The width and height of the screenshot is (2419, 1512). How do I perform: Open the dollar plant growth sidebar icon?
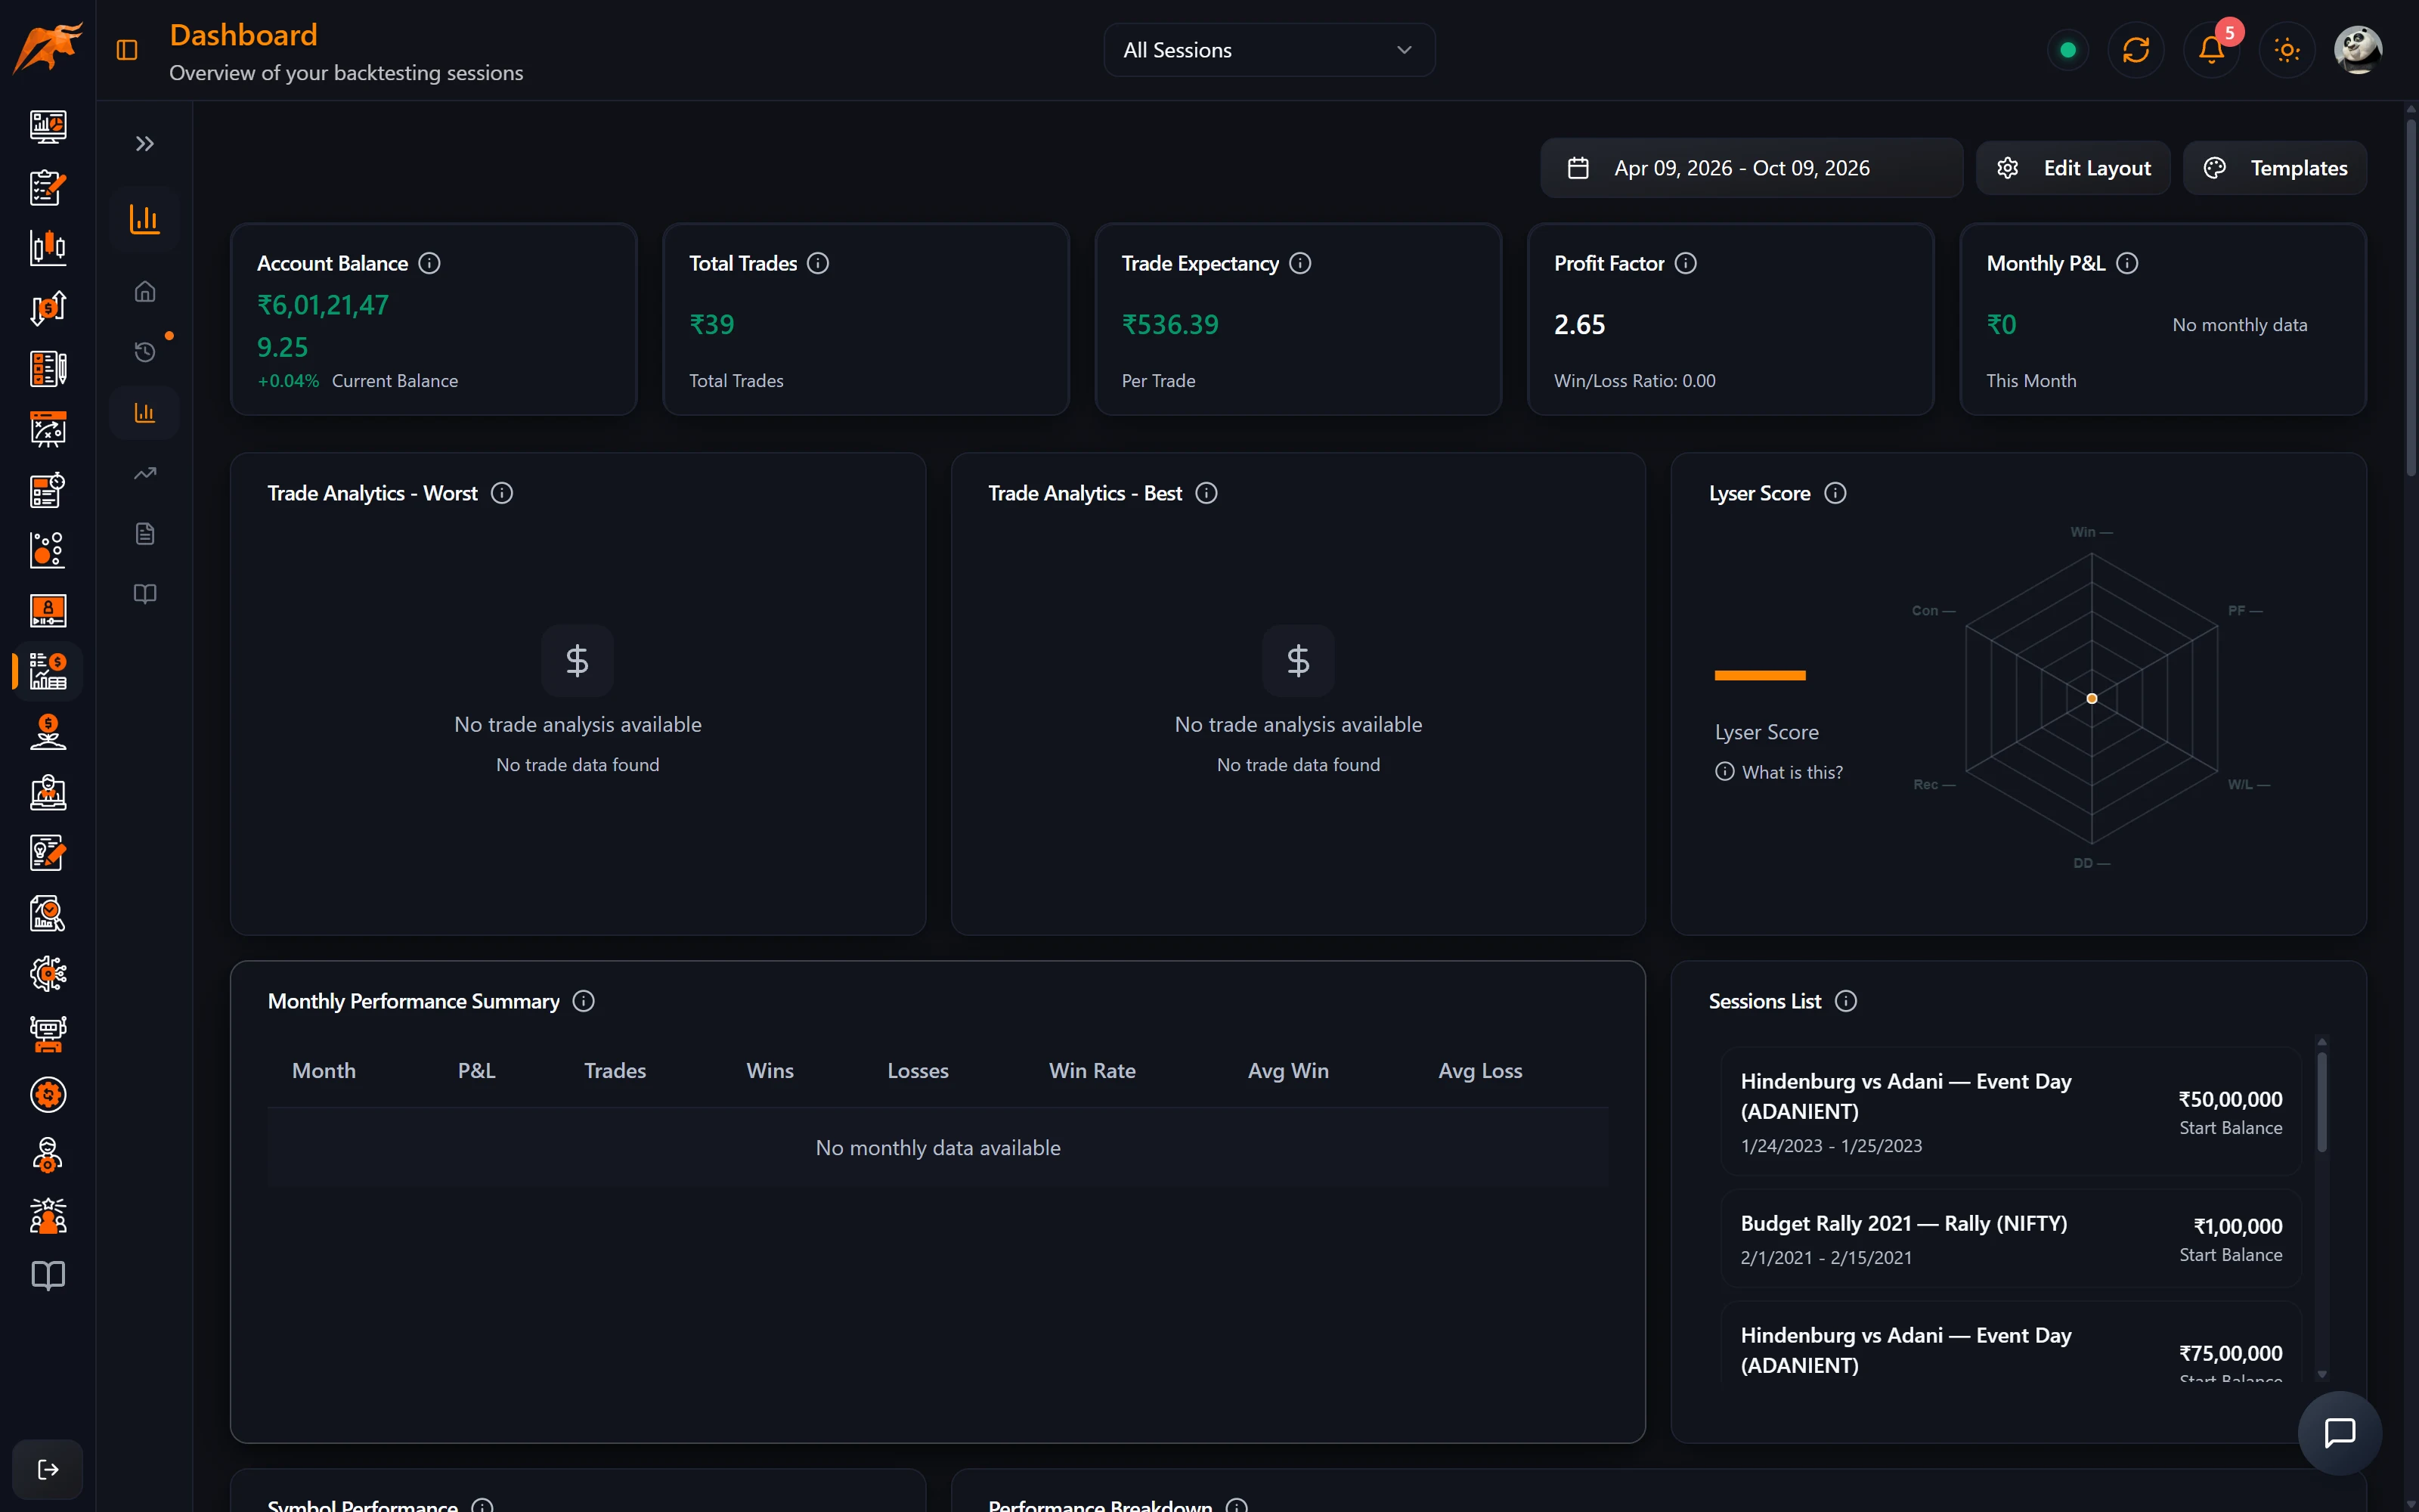(x=48, y=732)
